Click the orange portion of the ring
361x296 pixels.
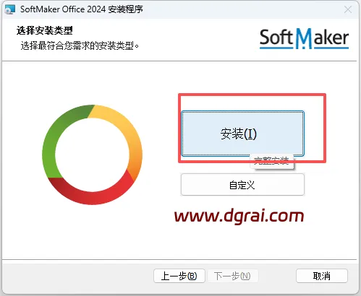point(135,166)
